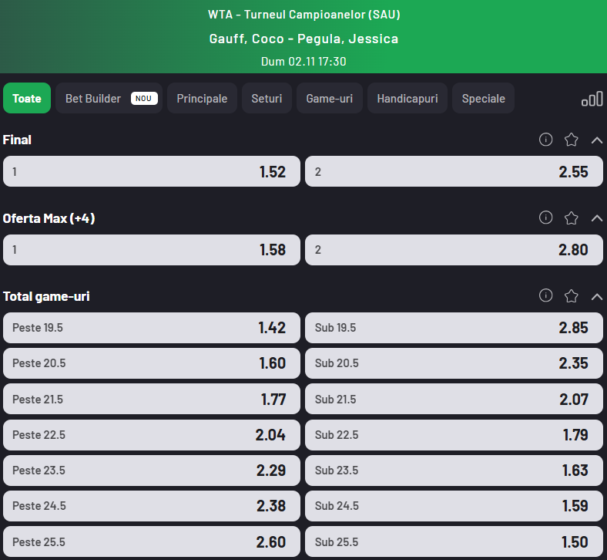Favorite the Final market with star
This screenshot has width=607, height=560.
(571, 140)
